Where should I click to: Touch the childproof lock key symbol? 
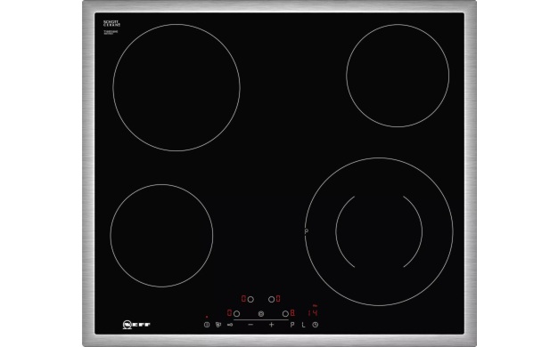coord(230,324)
